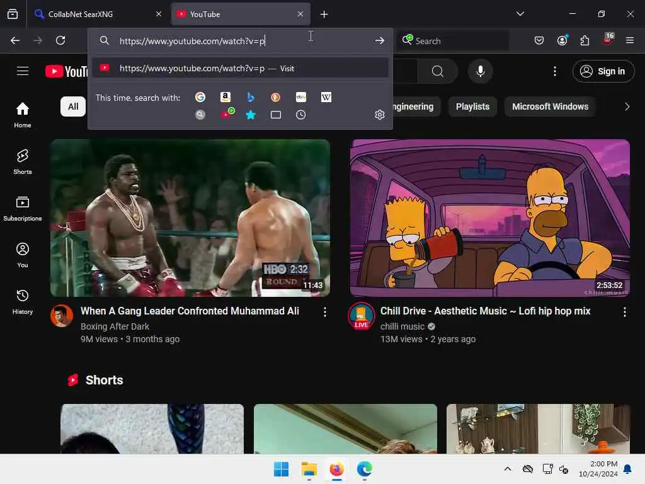Reload the current page
This screenshot has width=645, height=484.
click(60, 40)
